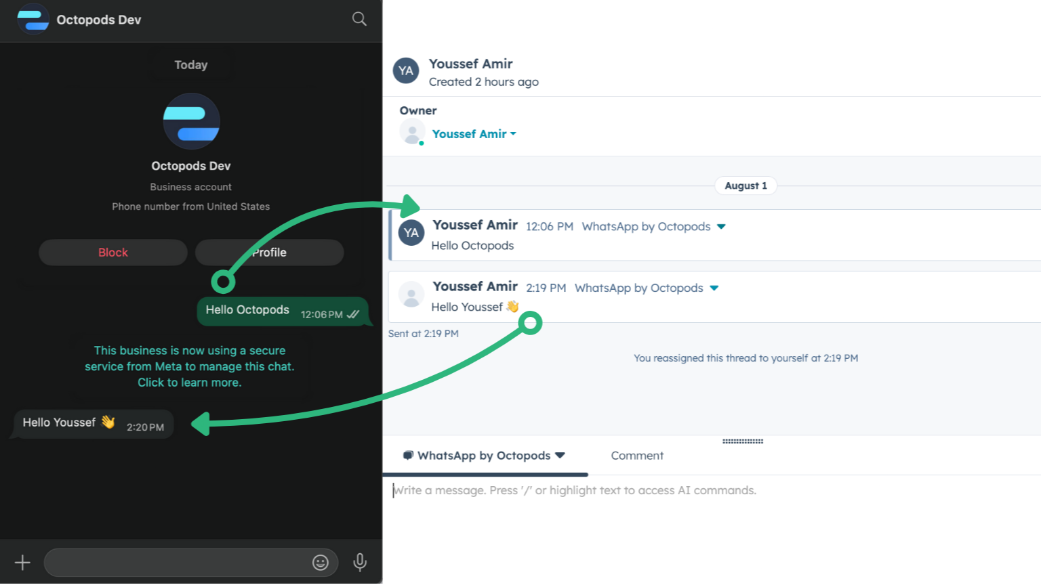Click the Block button

coord(113,252)
